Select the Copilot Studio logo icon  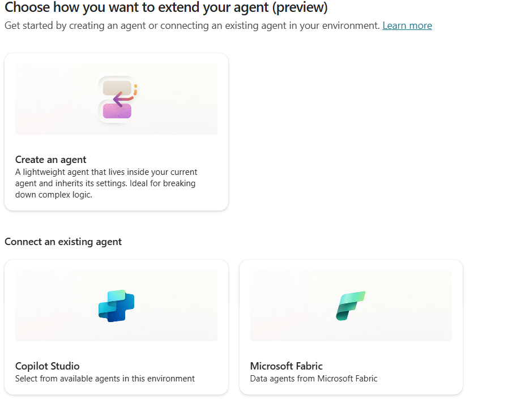pos(117,306)
